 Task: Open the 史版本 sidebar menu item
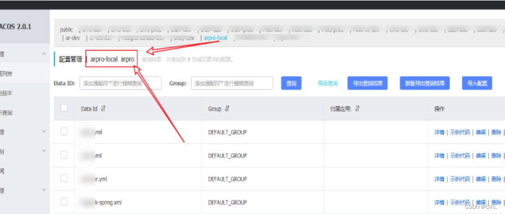6,93
